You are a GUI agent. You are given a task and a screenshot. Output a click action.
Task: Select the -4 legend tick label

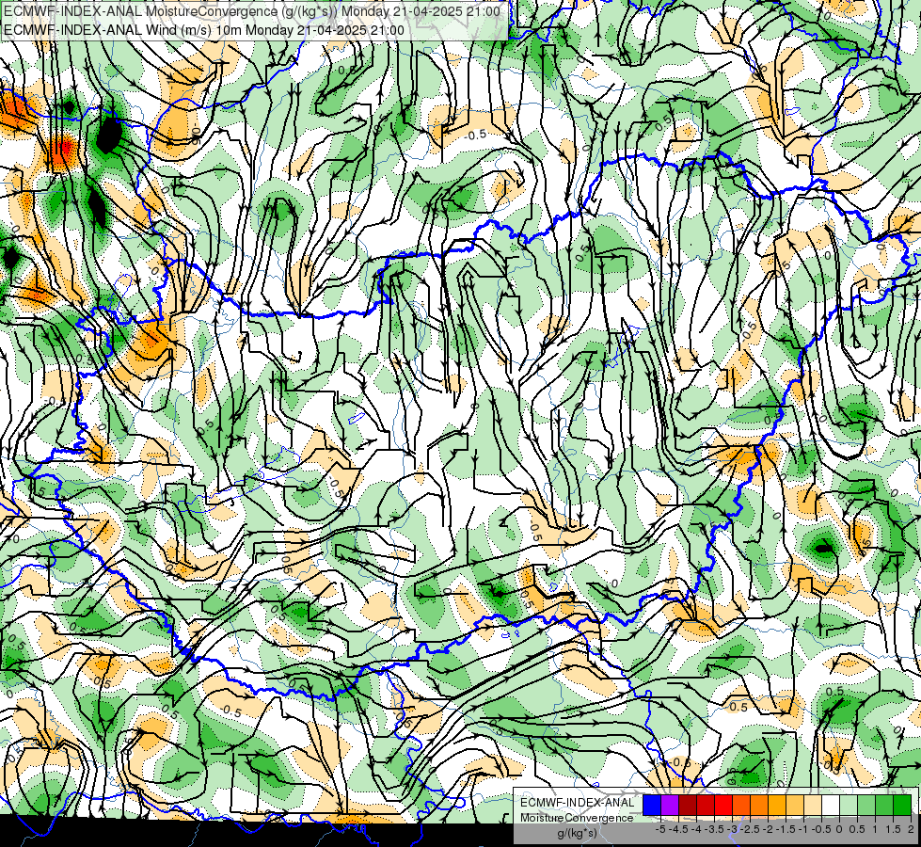(x=696, y=829)
